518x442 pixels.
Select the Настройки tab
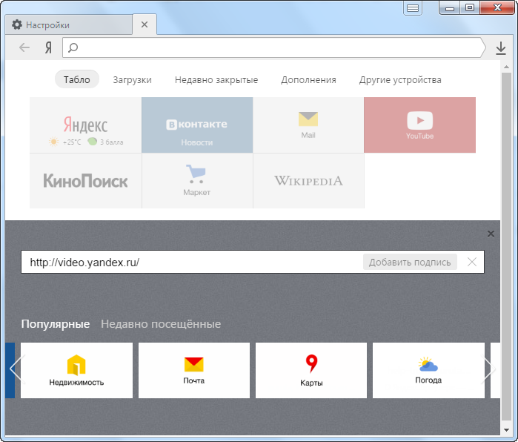click(69, 24)
